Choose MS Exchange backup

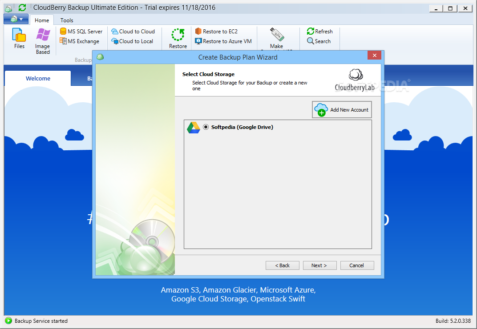[80, 41]
